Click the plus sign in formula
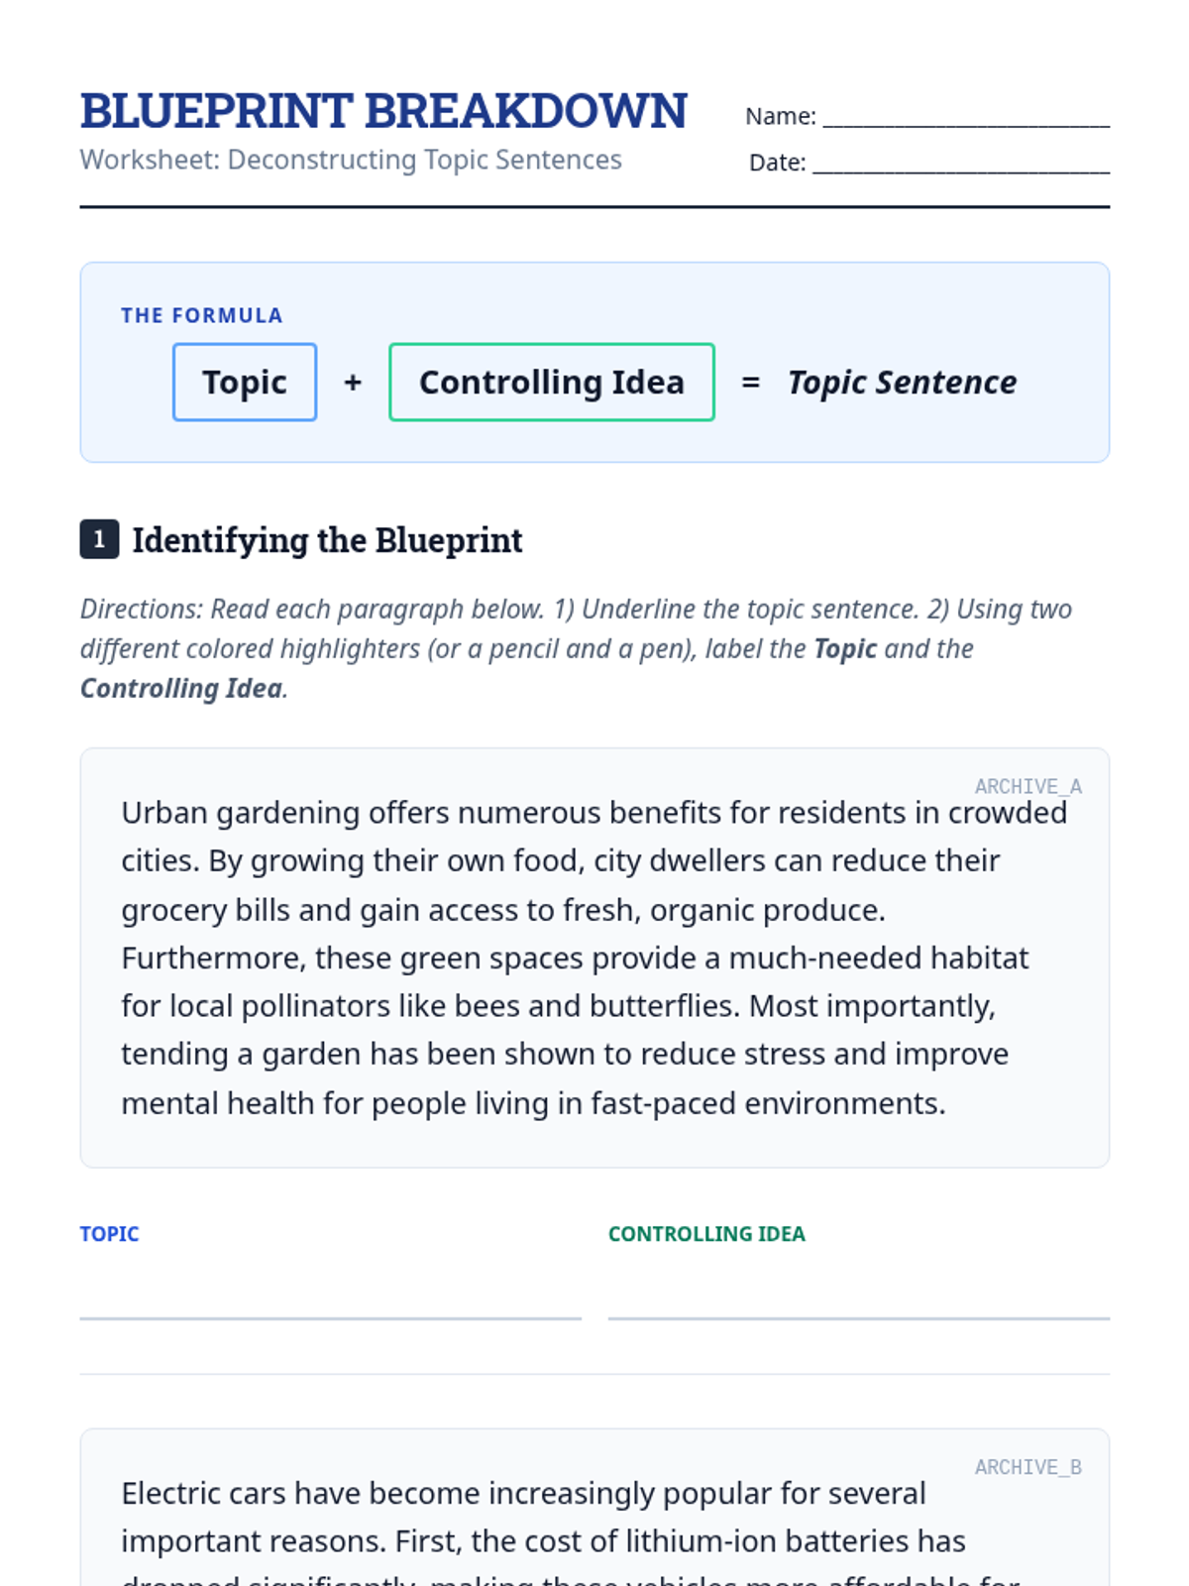 (353, 383)
